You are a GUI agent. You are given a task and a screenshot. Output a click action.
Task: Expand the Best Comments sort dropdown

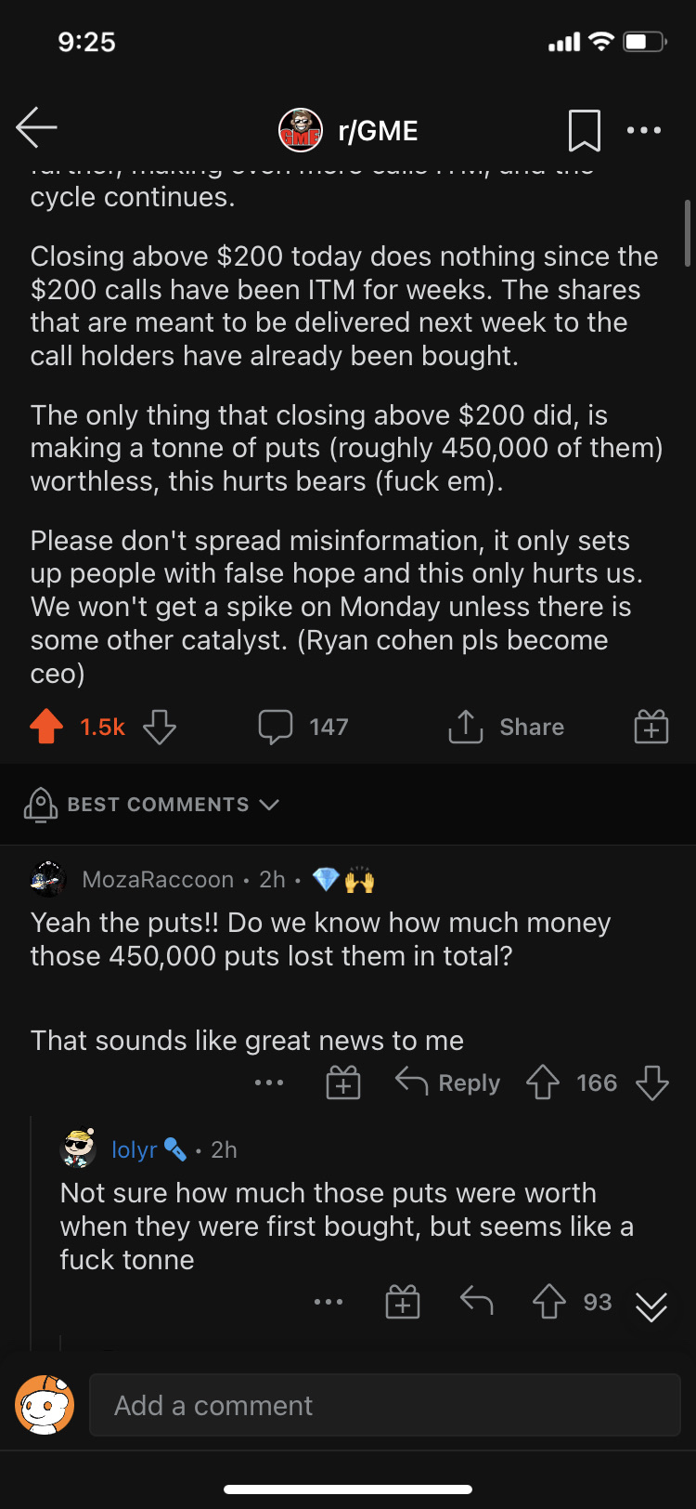point(158,805)
